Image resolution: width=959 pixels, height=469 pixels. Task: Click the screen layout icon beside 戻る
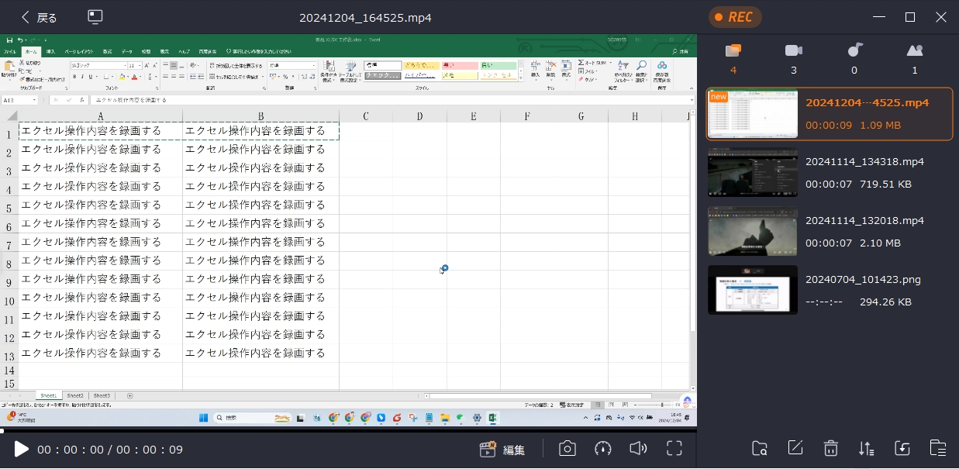tap(95, 17)
